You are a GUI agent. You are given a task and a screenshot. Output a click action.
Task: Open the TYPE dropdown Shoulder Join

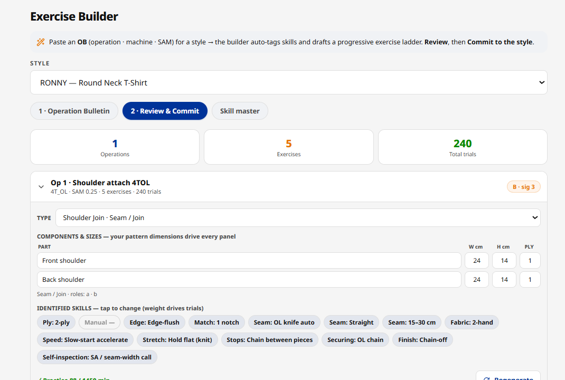click(298, 217)
